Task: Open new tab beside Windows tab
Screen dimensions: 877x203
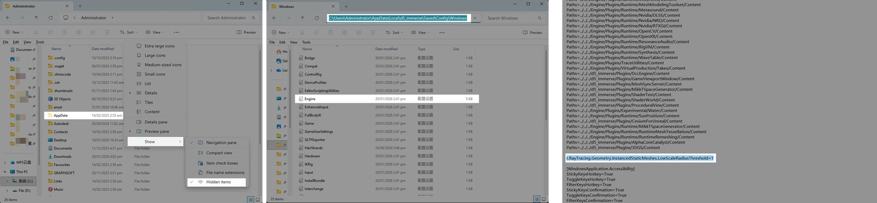Action: click(346, 6)
